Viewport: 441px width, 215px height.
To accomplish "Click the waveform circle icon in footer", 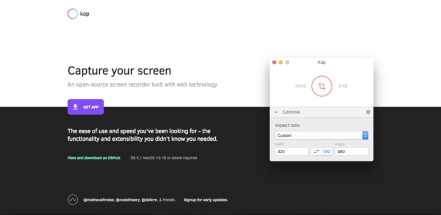I will click(x=73, y=200).
